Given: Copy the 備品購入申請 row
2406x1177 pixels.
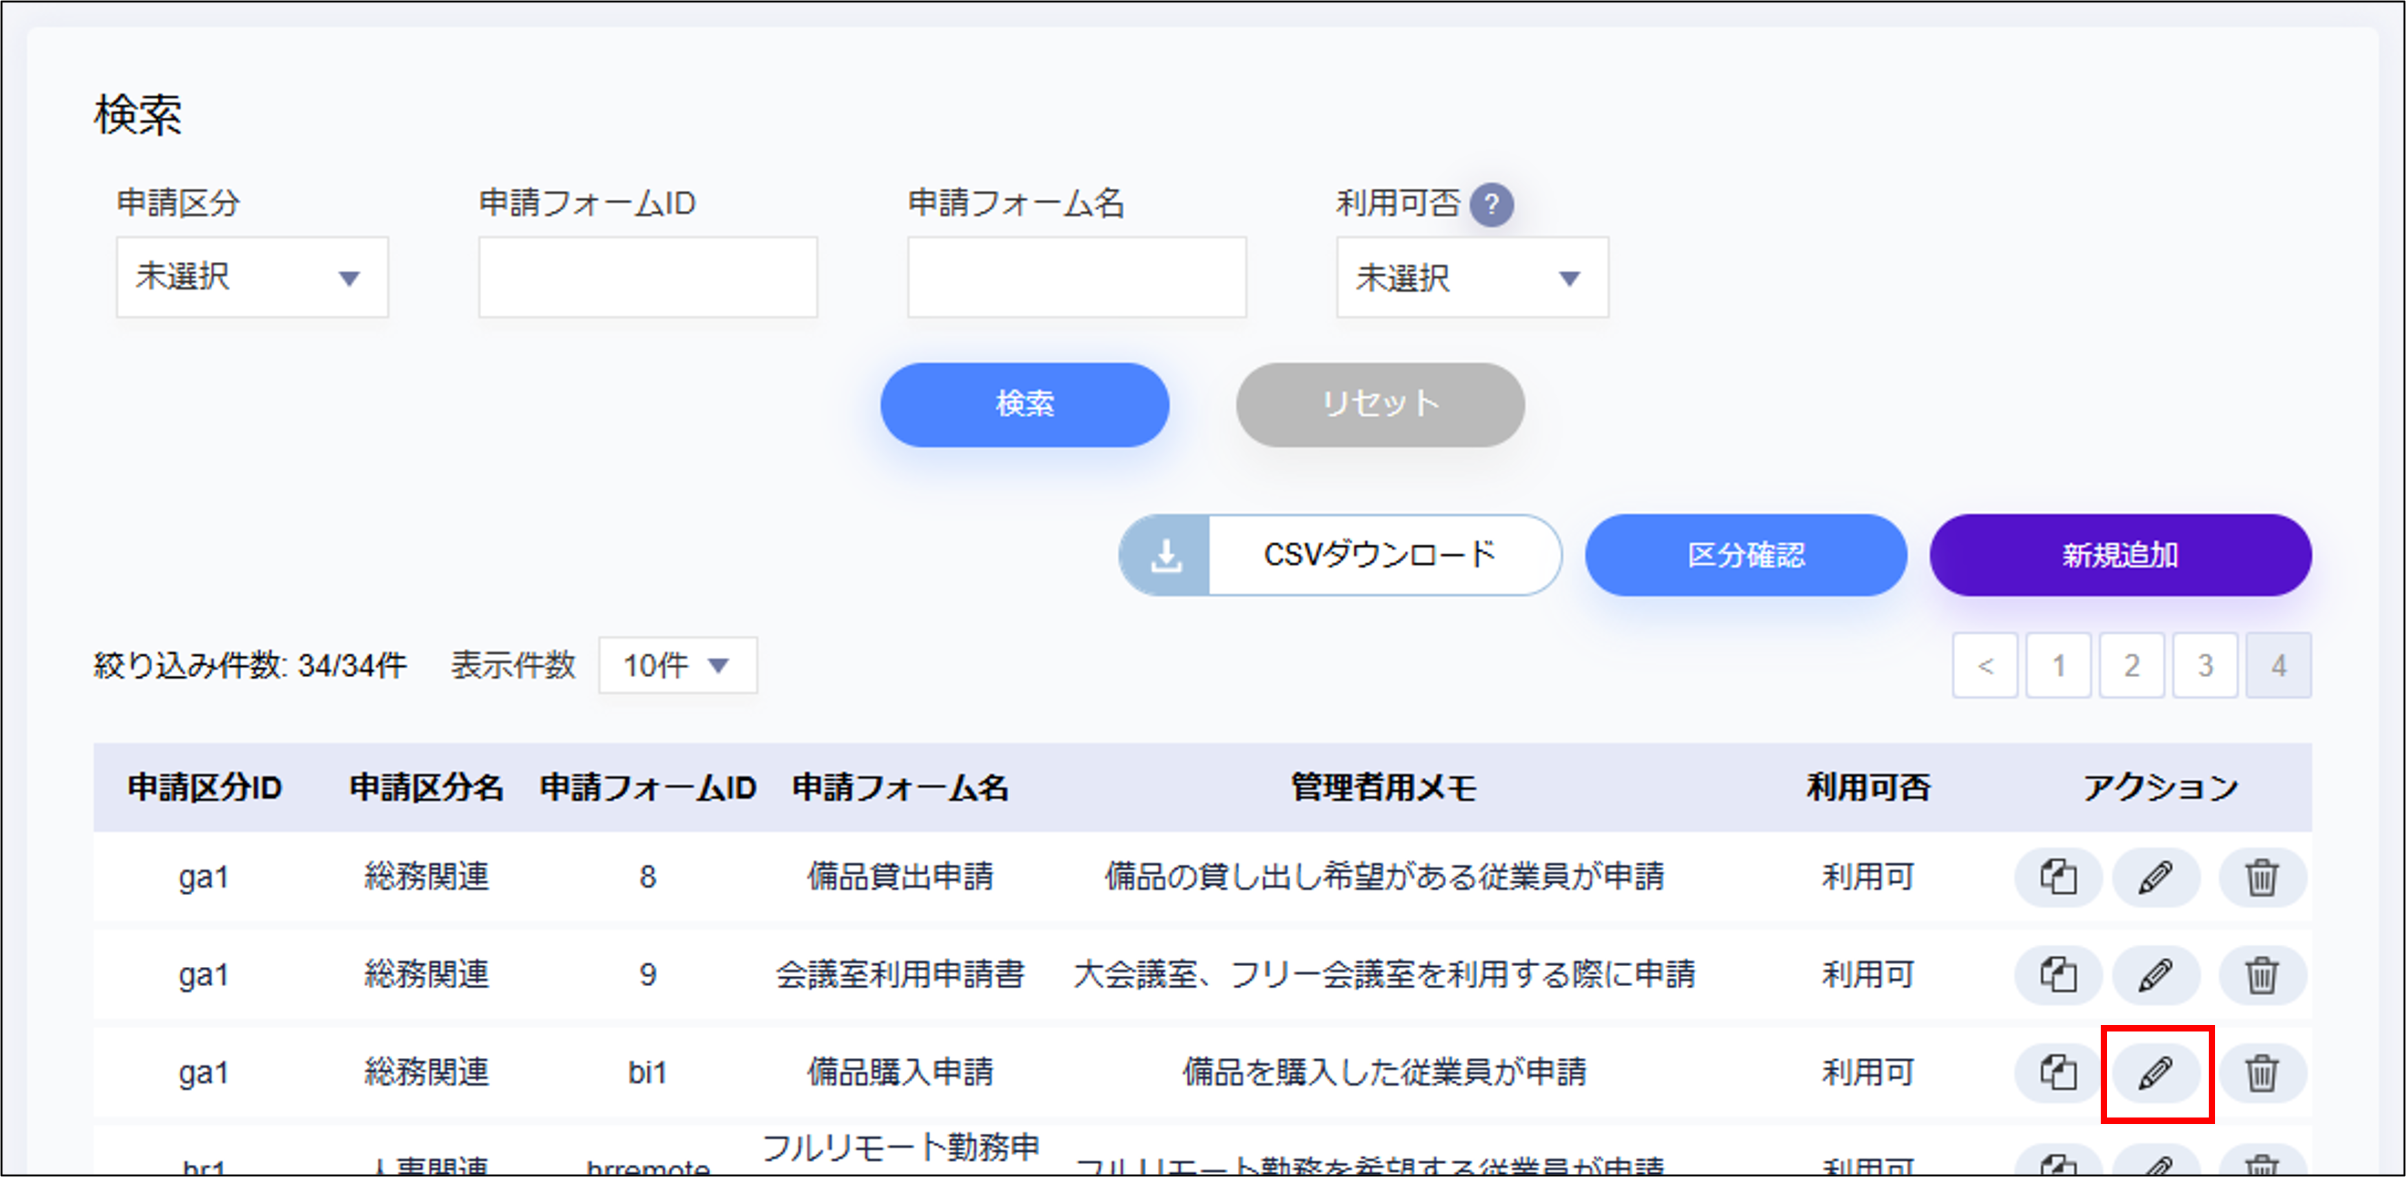Looking at the screenshot, I should coord(2057,1072).
